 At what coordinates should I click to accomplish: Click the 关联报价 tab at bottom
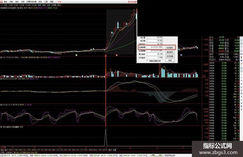click(10, 153)
